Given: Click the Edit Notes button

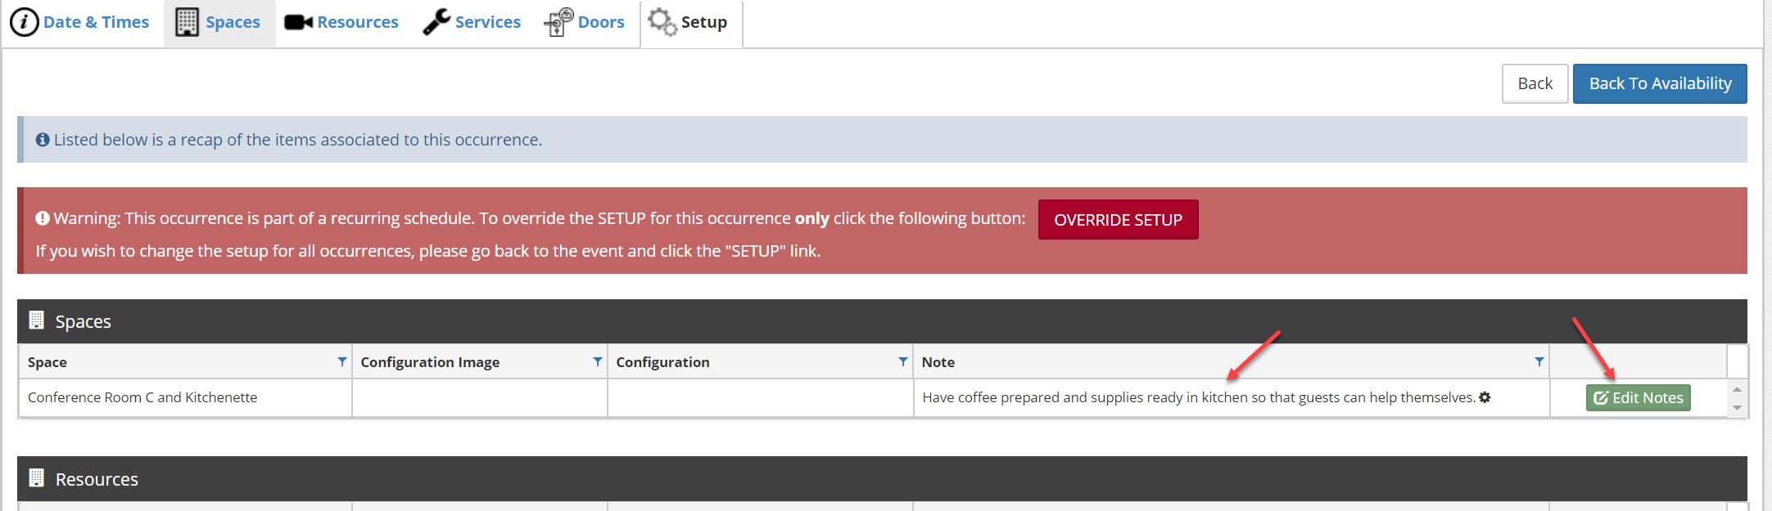Looking at the screenshot, I should (1639, 398).
